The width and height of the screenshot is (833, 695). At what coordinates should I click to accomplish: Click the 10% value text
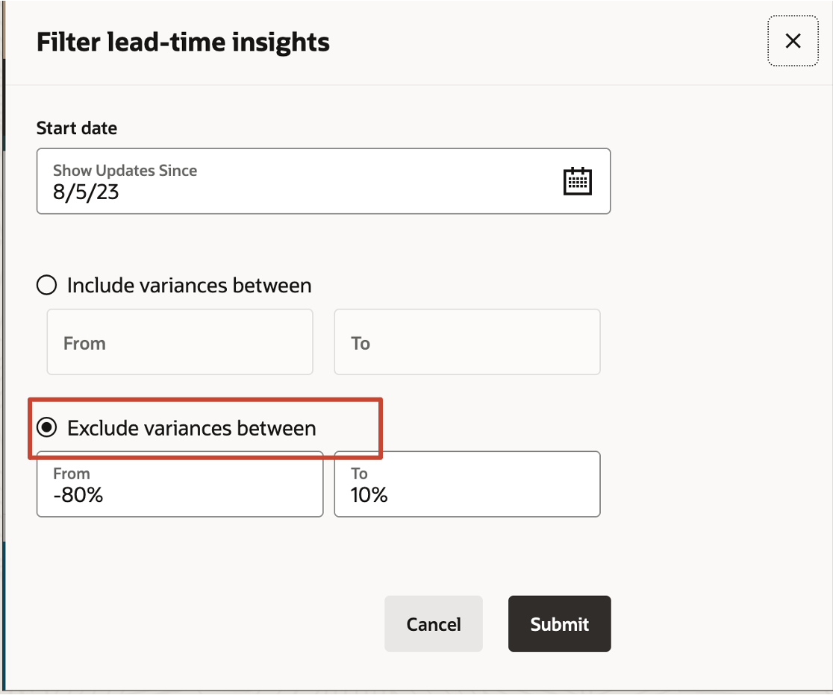click(369, 495)
